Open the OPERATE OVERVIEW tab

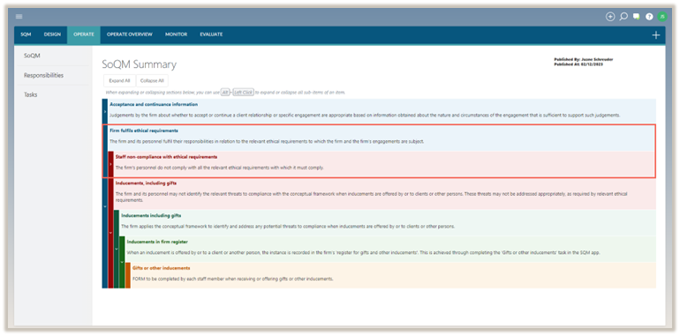click(x=130, y=34)
